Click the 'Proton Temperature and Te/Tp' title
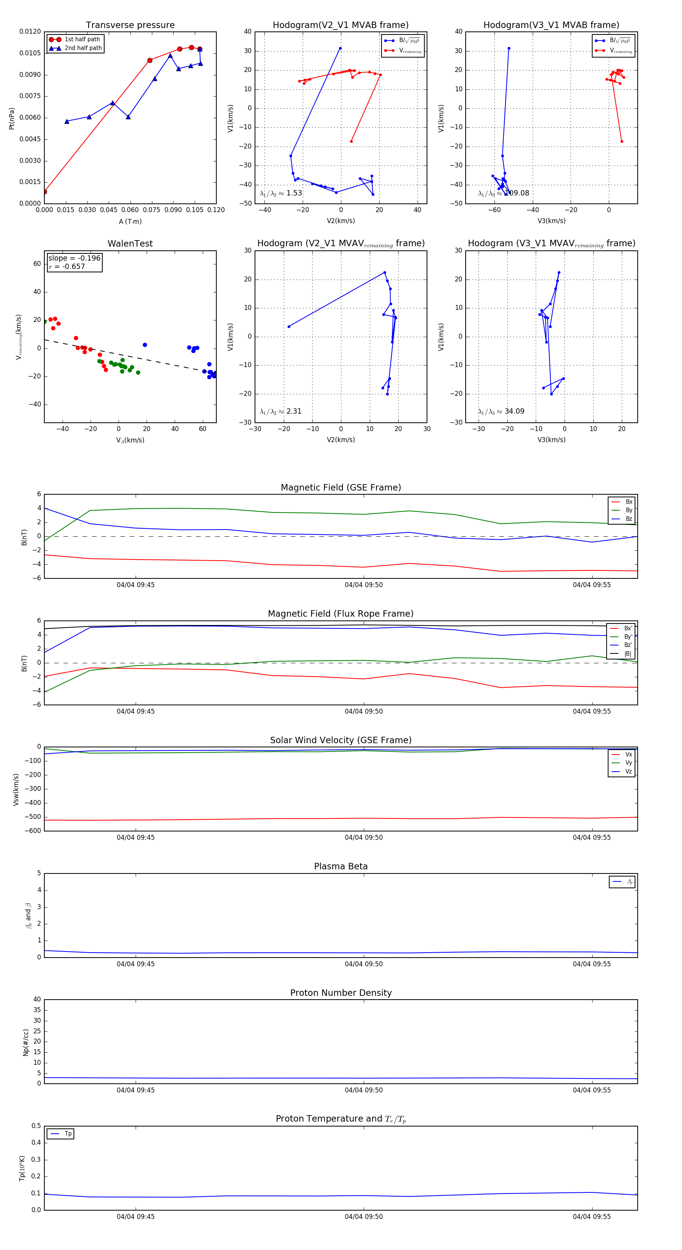Viewport: 682px width, 1250px height. 341,1119
